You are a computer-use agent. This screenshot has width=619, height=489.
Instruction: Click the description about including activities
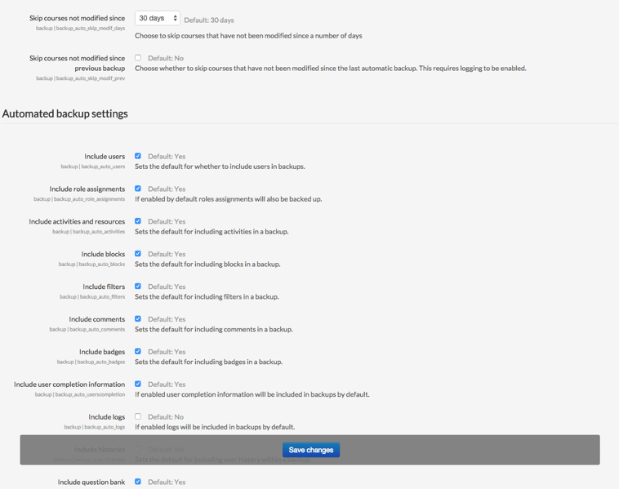[x=212, y=232]
